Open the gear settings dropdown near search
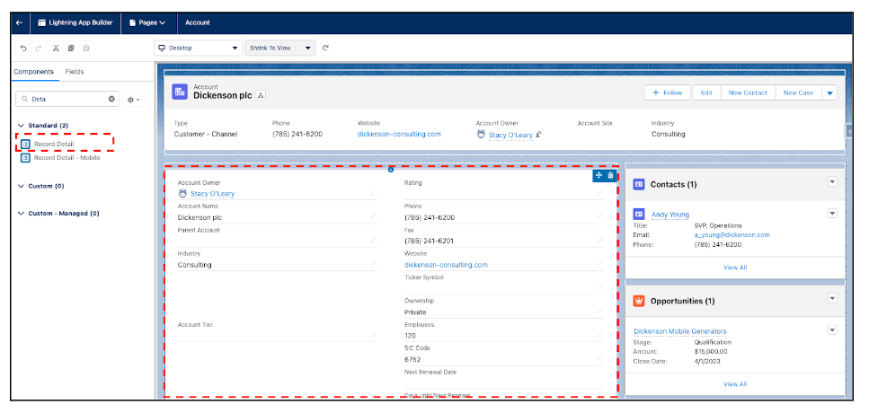This screenshot has width=869, height=413. tap(133, 100)
